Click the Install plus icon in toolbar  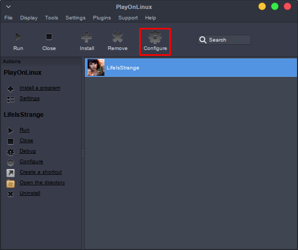[x=86, y=37]
